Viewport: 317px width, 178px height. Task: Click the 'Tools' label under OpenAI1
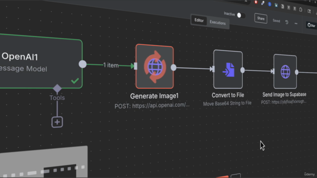pyautogui.click(x=57, y=98)
